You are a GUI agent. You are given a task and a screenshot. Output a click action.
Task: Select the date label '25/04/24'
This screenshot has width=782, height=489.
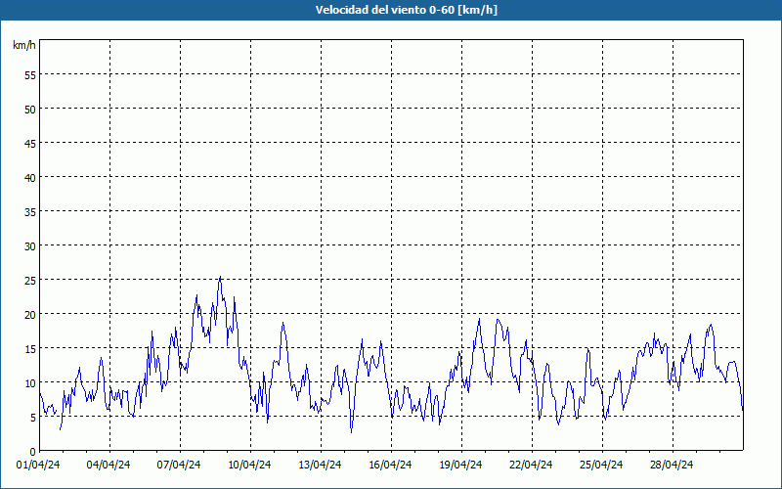[x=601, y=465]
